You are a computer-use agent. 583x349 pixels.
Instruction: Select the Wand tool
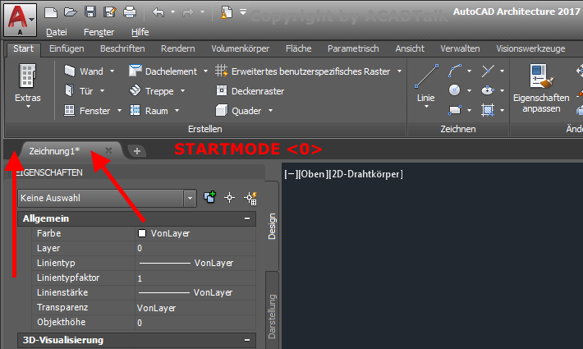pyautogui.click(x=85, y=71)
